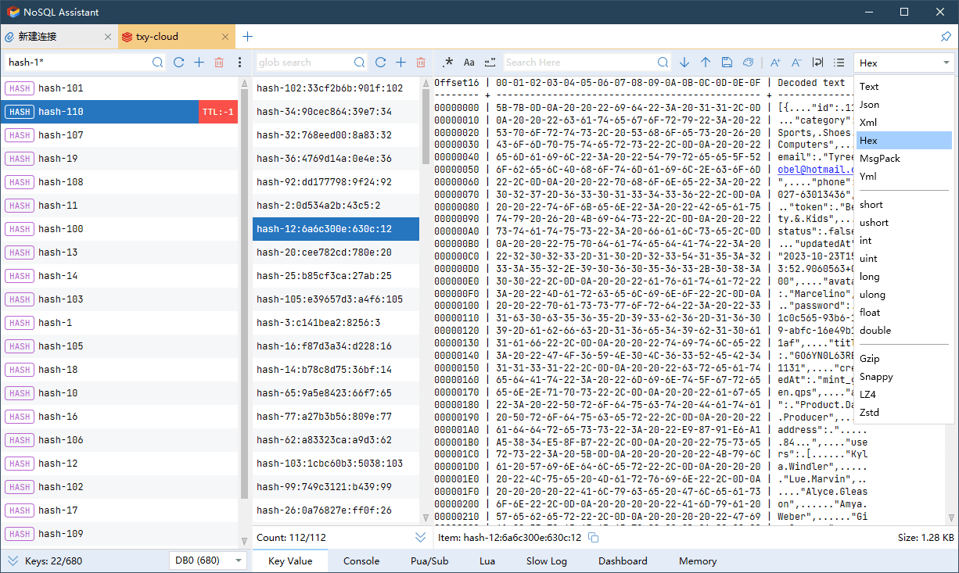Decrease font size with A- icon
This screenshot has width=959, height=573.
point(796,63)
